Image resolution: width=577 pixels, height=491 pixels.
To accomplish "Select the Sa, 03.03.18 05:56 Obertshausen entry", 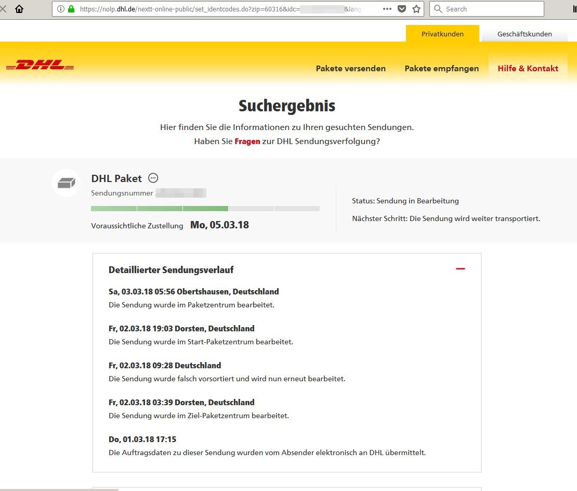I will coord(193,291).
